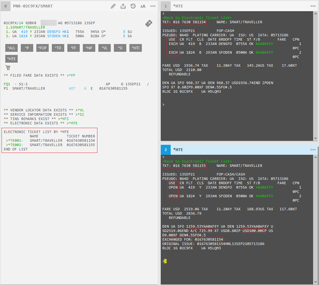Open the >*TE002 ticket link
This screenshot has height=285, width=319.
pos(15,145)
